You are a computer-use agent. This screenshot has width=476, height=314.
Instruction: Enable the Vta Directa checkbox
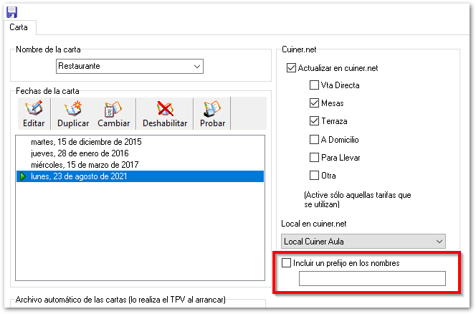pos(314,85)
